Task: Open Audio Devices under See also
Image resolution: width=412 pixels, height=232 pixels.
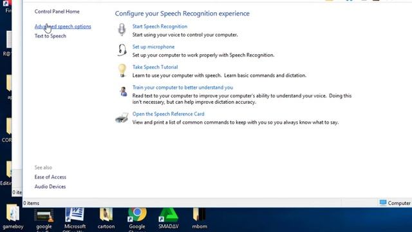Action: (x=50, y=186)
